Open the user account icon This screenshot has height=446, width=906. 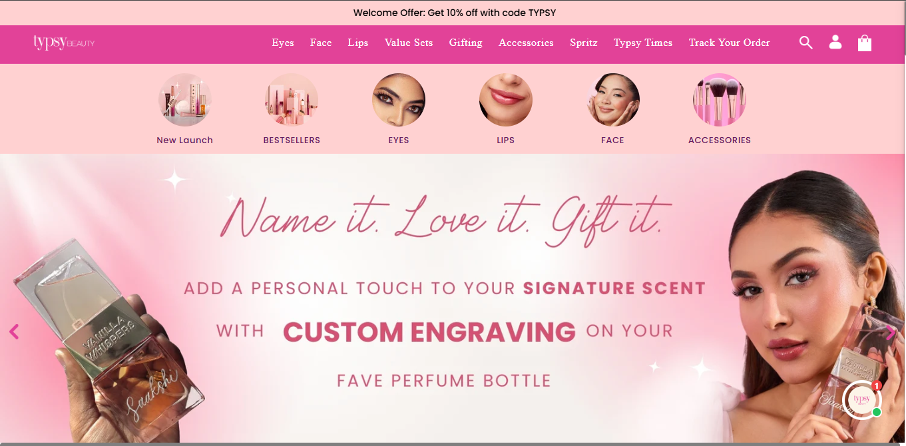pos(835,43)
